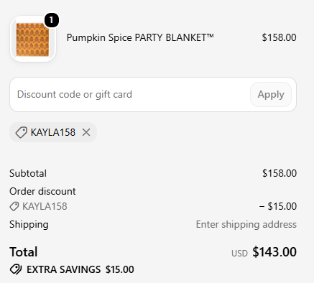Click the minus $15.00 discount amount
The width and height of the screenshot is (314, 283).
tap(278, 206)
